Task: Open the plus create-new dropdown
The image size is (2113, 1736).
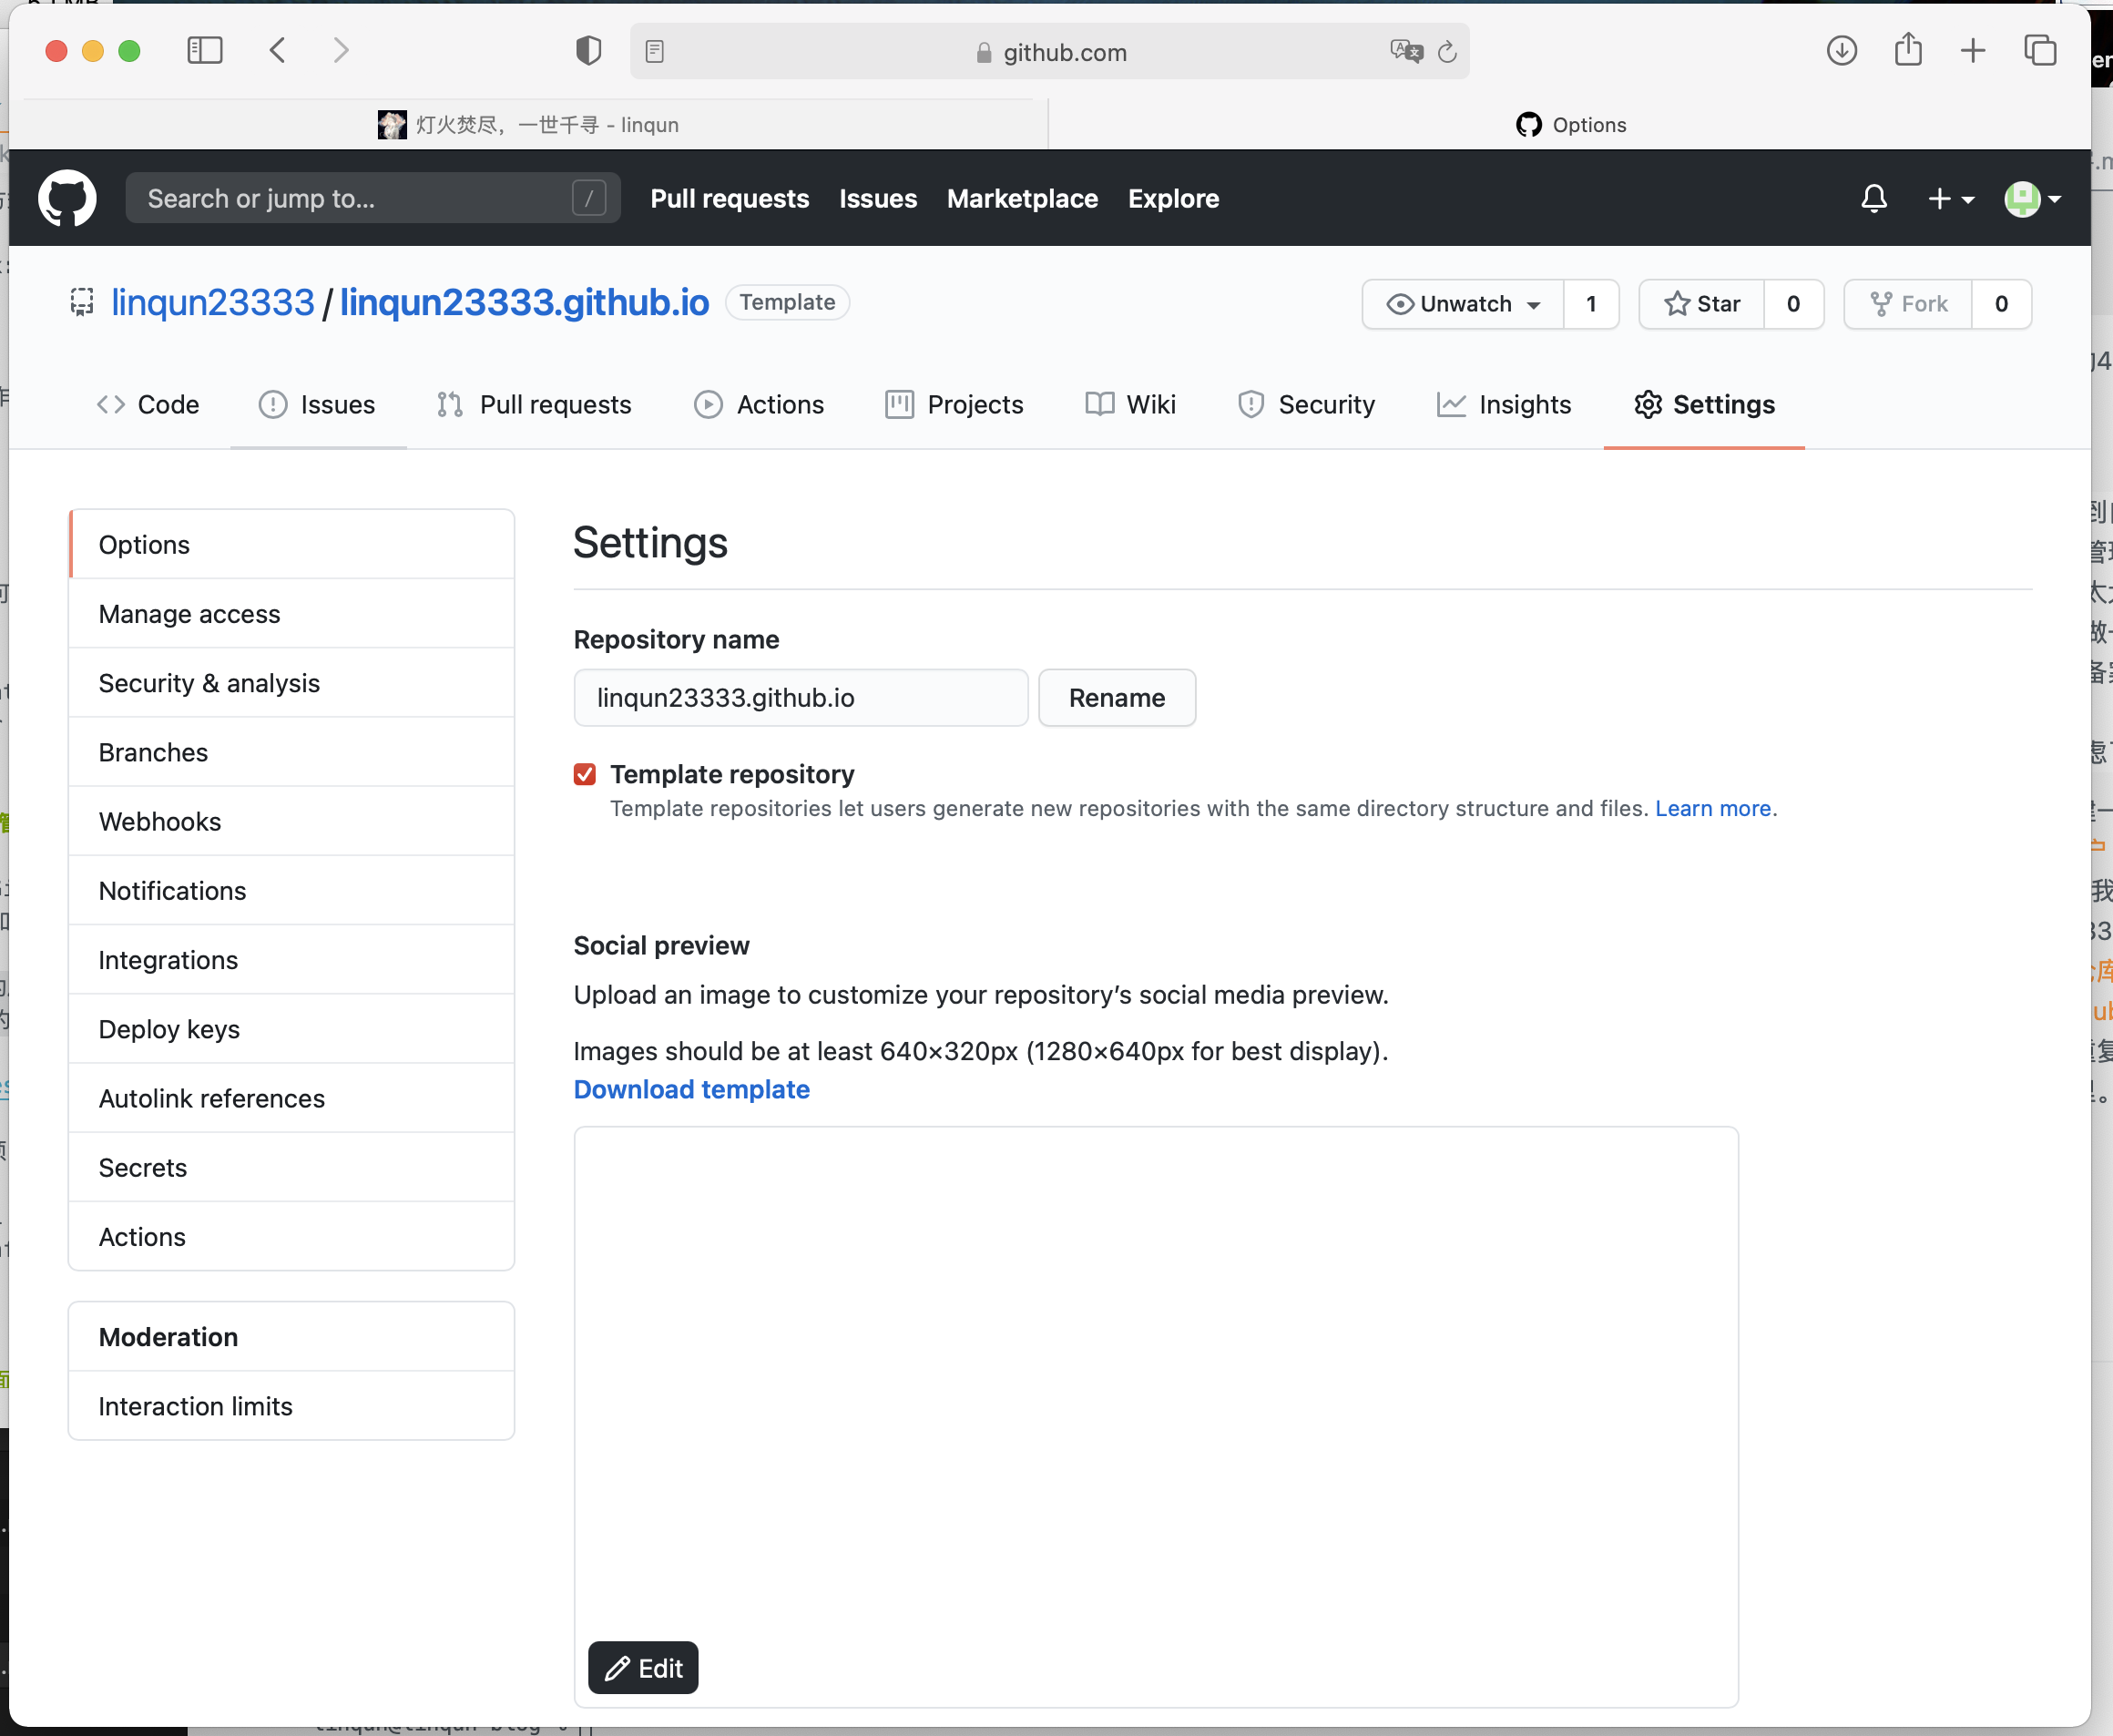Action: (x=1949, y=199)
